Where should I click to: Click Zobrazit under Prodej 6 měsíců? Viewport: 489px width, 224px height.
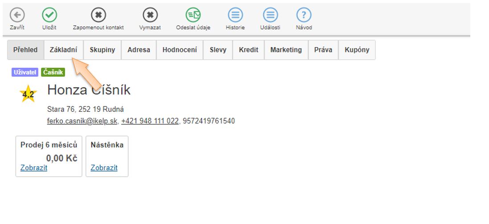coord(34,167)
